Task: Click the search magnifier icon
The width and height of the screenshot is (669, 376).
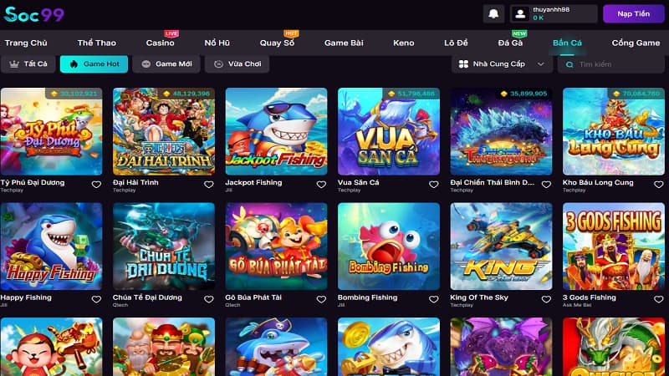Action: [569, 64]
